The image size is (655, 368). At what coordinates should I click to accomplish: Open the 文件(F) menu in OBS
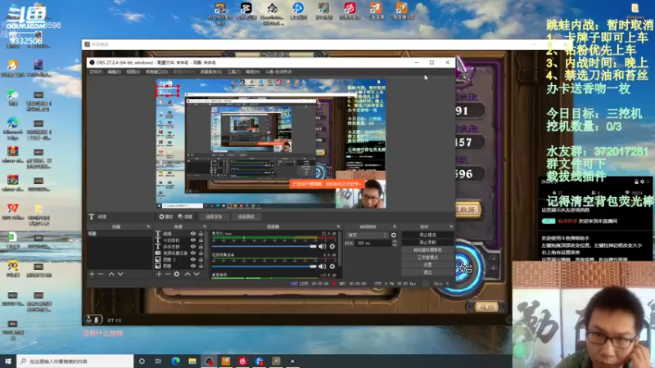96,72
